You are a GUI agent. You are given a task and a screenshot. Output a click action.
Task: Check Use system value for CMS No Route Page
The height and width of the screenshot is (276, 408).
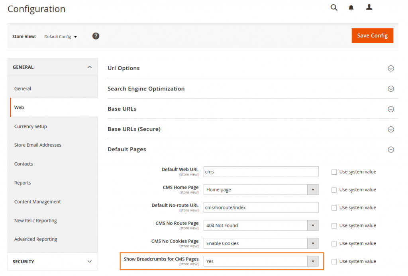[x=334, y=226]
